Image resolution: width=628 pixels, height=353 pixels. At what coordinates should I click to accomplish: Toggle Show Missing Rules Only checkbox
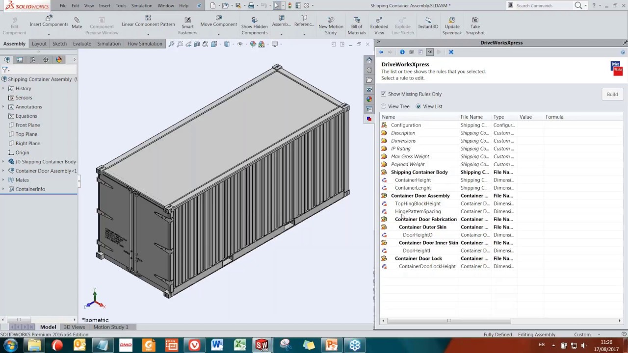tap(384, 94)
